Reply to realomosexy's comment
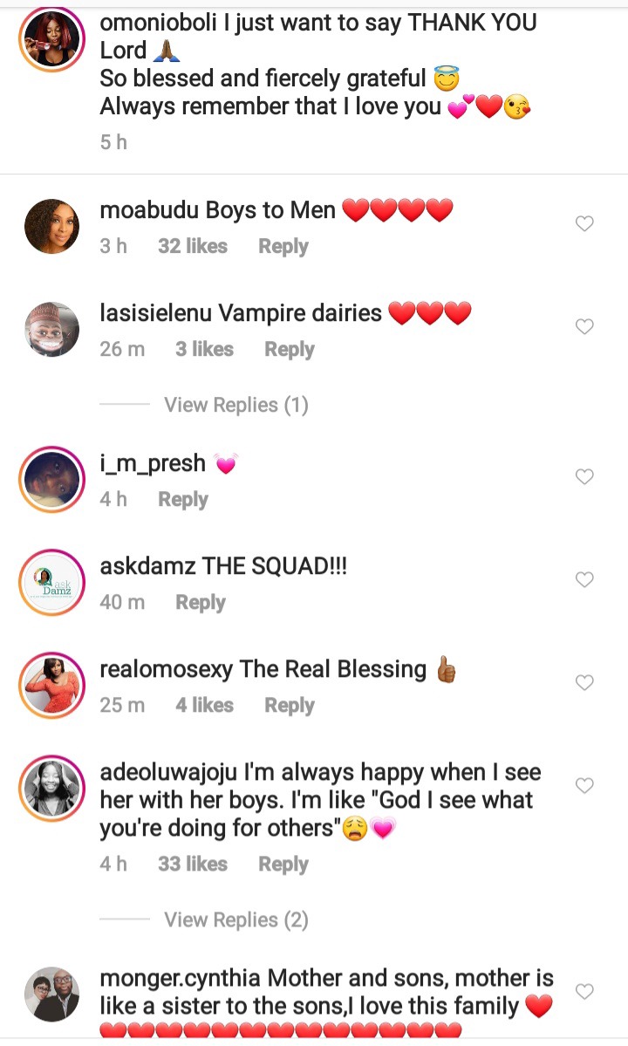 (x=290, y=706)
